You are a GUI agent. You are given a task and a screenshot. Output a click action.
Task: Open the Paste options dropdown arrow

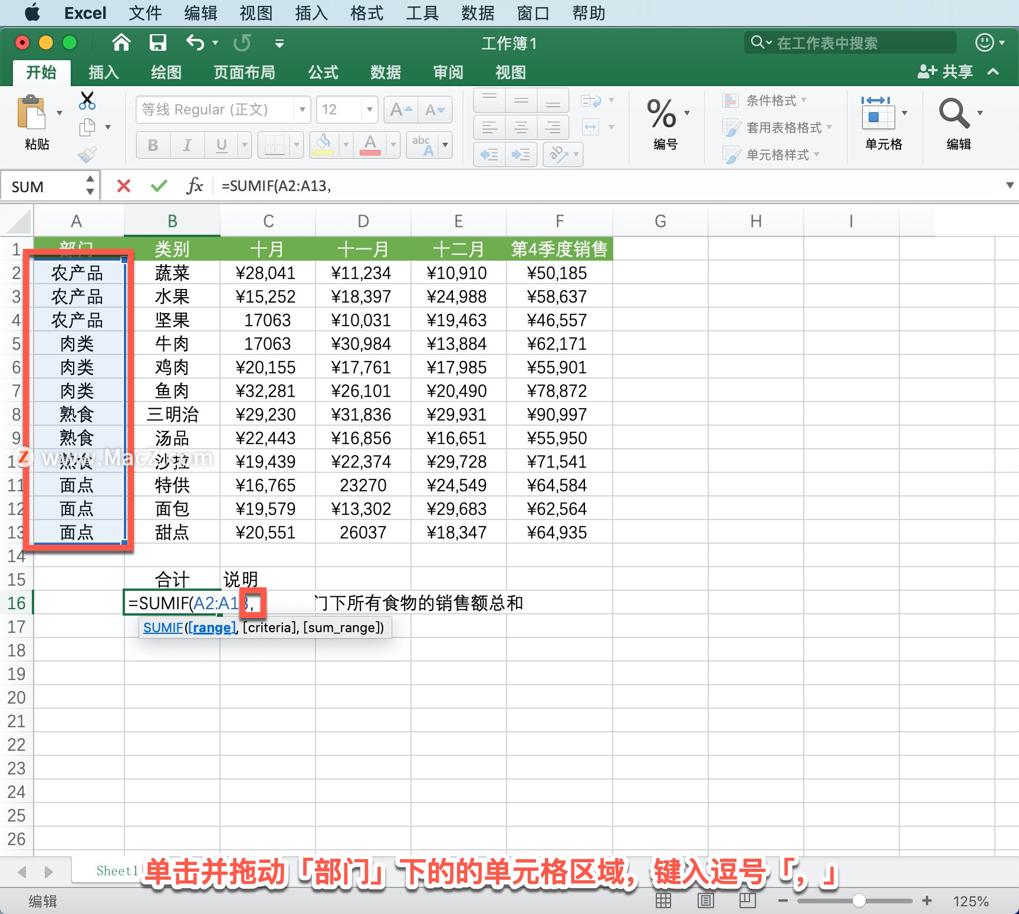pos(59,113)
